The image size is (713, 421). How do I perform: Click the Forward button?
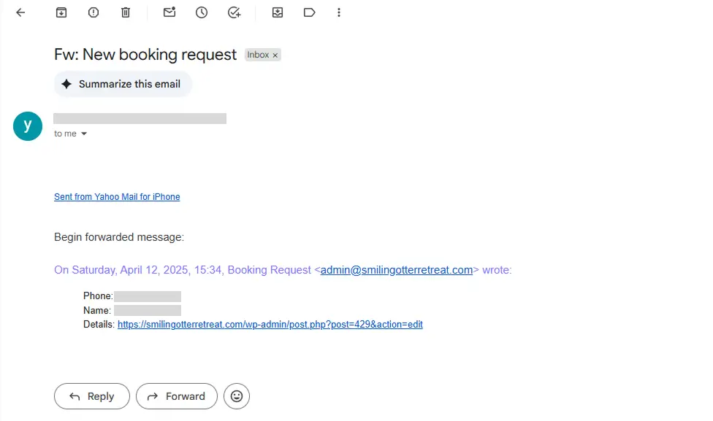(177, 396)
